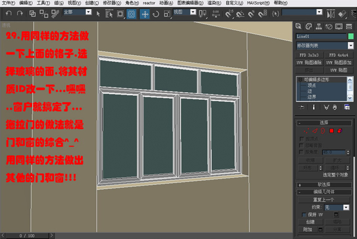Open the 文件(F) menu

[x=8, y=3]
